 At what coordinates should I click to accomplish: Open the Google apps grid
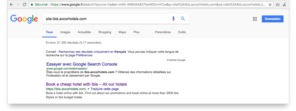(x=255, y=19)
